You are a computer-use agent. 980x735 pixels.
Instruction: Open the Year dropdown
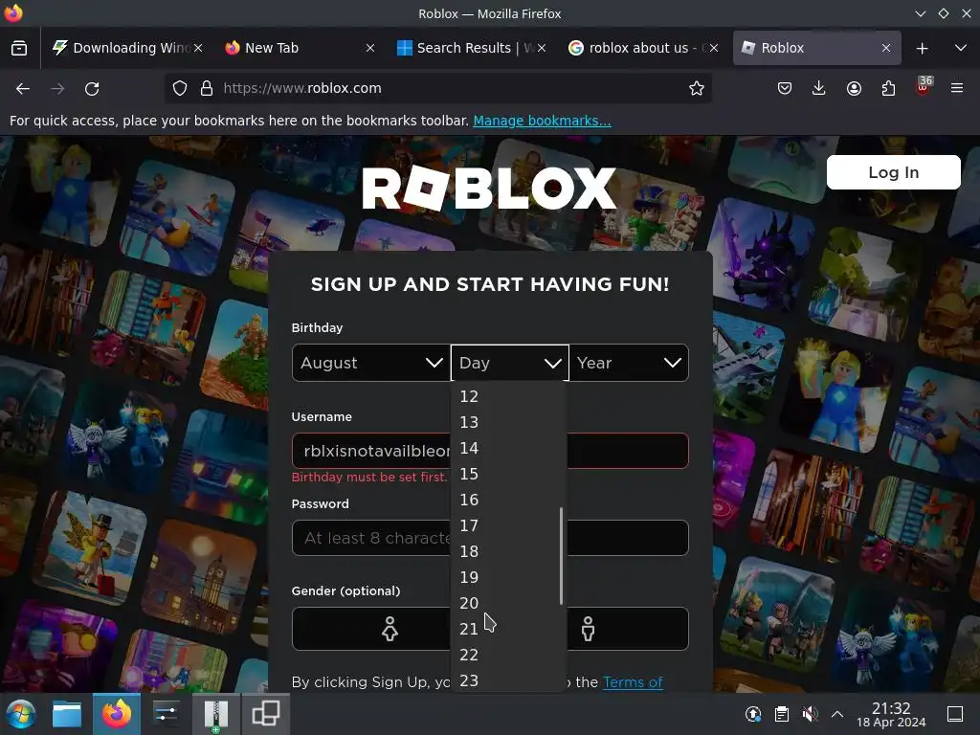pyautogui.click(x=629, y=363)
